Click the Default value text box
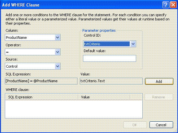This screenshot has height=133, width=178. tap(110, 59)
